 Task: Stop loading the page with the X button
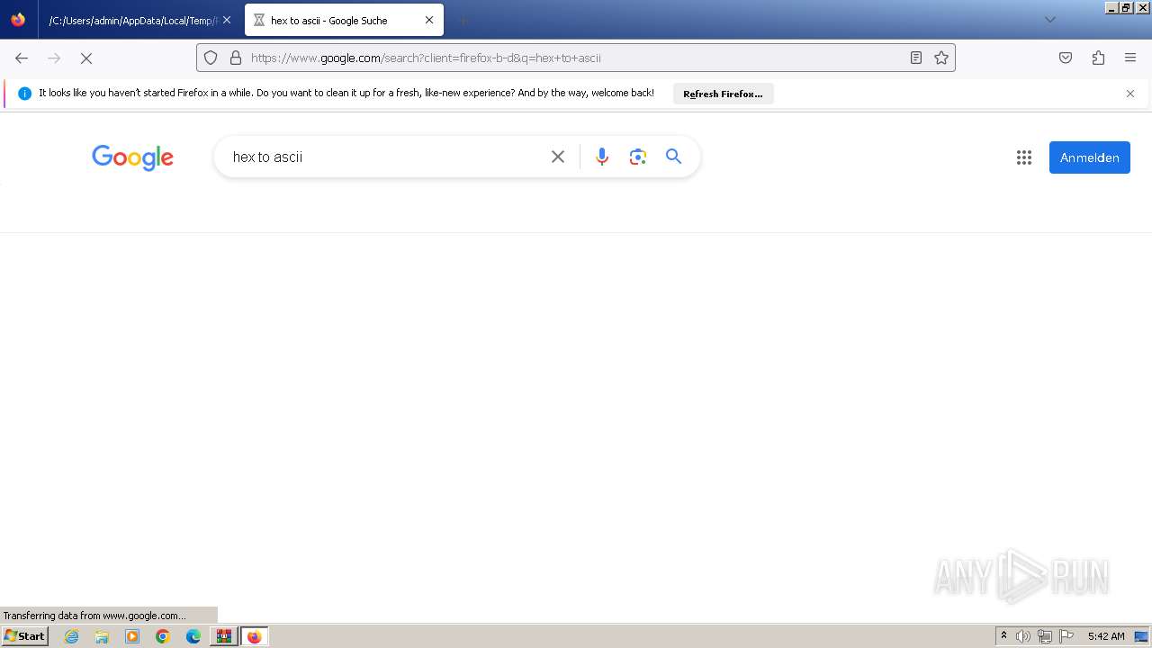click(x=86, y=58)
